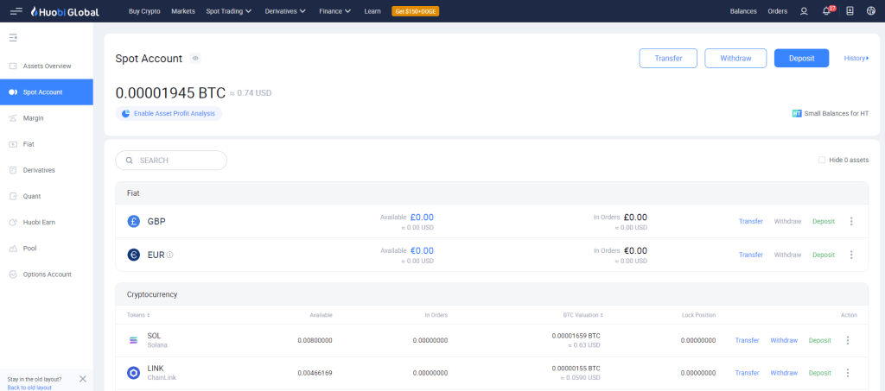Select Spot Account in the sidebar
The width and height of the screenshot is (885, 391).
pyautogui.click(x=47, y=91)
